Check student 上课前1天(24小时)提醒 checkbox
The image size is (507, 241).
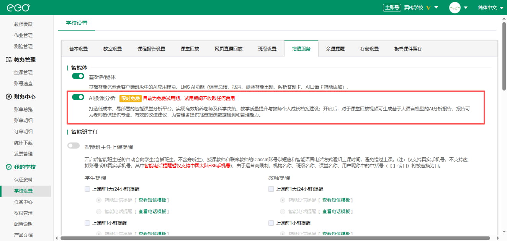87,189
